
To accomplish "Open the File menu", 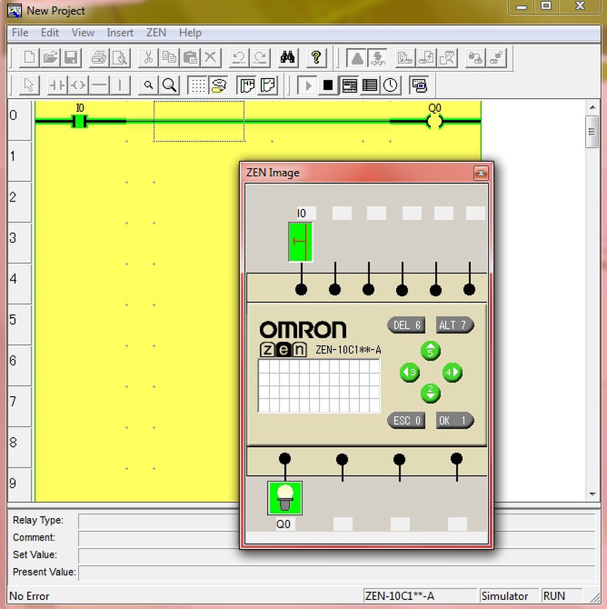I will click(20, 33).
